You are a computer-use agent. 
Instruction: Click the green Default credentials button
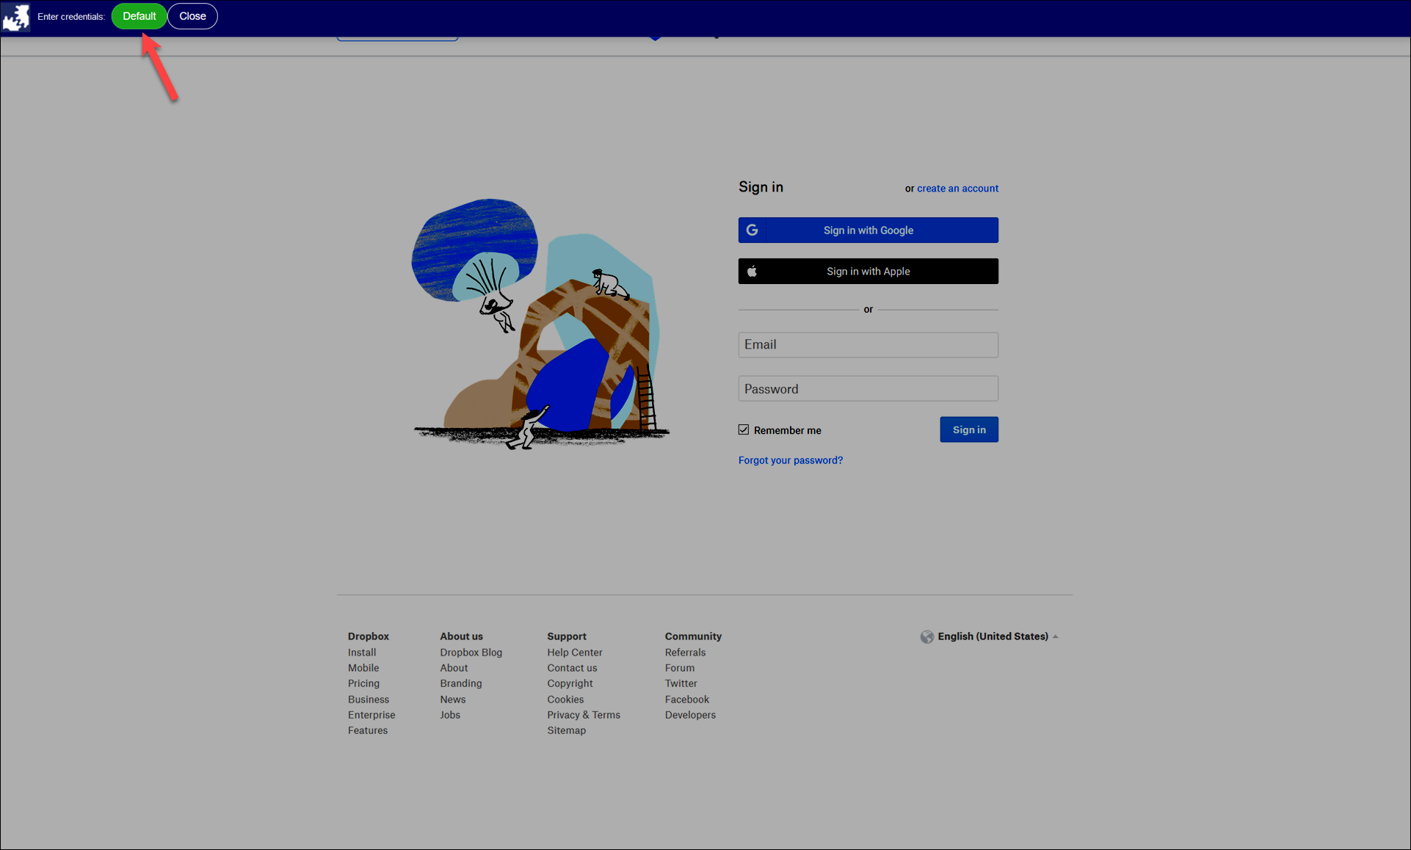(x=139, y=16)
